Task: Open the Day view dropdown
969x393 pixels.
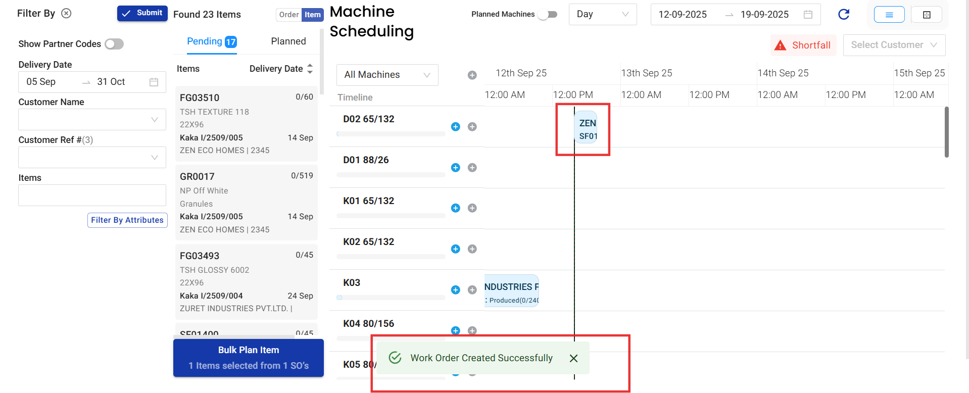Action: pyautogui.click(x=603, y=15)
